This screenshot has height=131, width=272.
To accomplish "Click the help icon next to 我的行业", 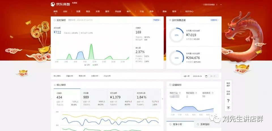I will (180, 93).
